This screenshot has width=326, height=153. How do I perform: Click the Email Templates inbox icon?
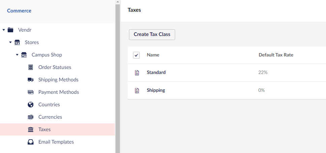pos(31,142)
